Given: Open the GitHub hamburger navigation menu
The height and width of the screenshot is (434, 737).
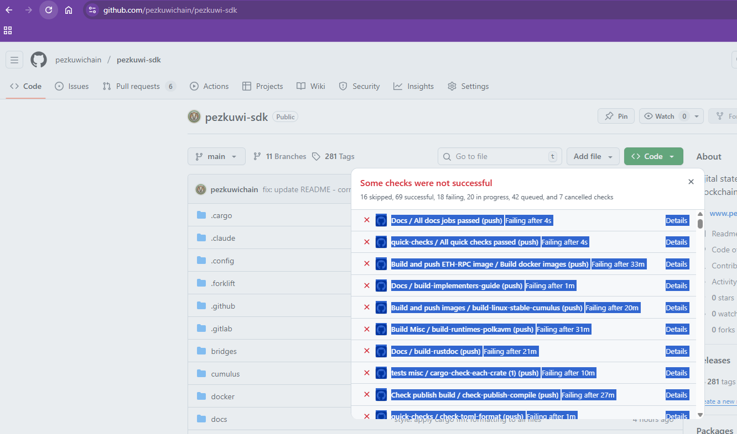Looking at the screenshot, I should (14, 60).
